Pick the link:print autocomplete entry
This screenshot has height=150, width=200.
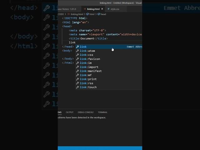coord(88,79)
